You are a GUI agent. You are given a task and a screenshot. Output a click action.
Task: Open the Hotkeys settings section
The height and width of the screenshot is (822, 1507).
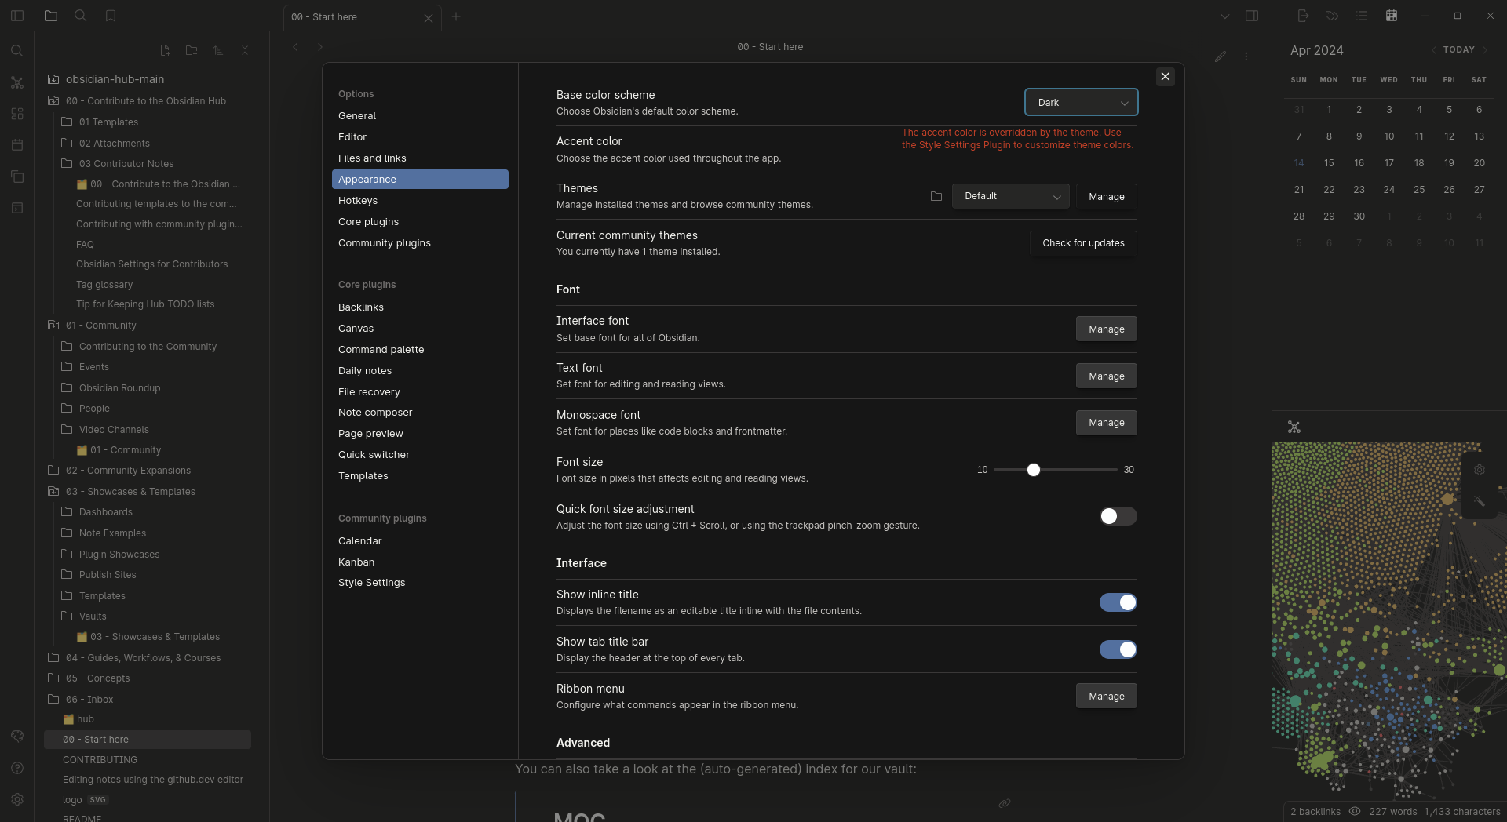pos(420,201)
